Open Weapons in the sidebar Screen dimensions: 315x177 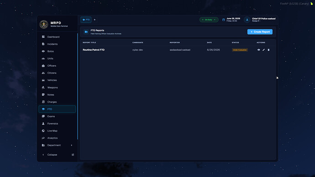pos(57,88)
